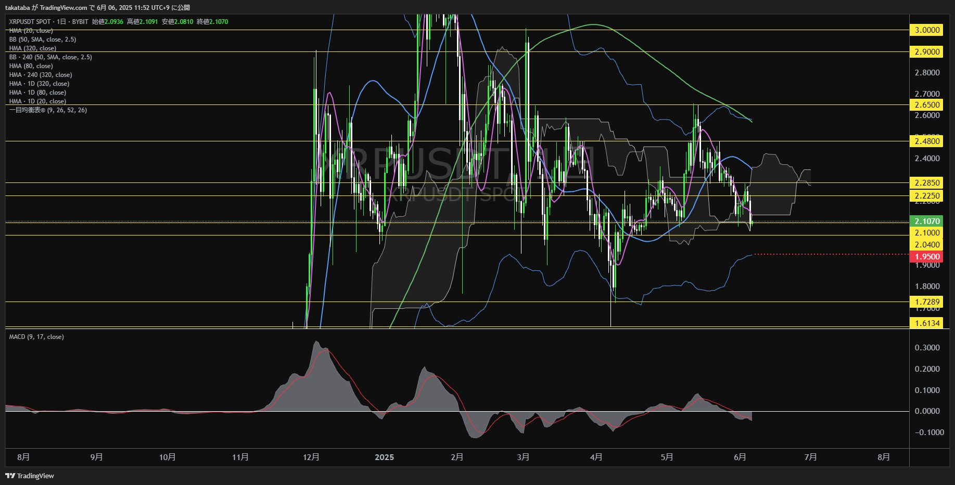The height and width of the screenshot is (485, 955).
Task: Click the 0.0000 MACD axis value
Action: pos(927,411)
